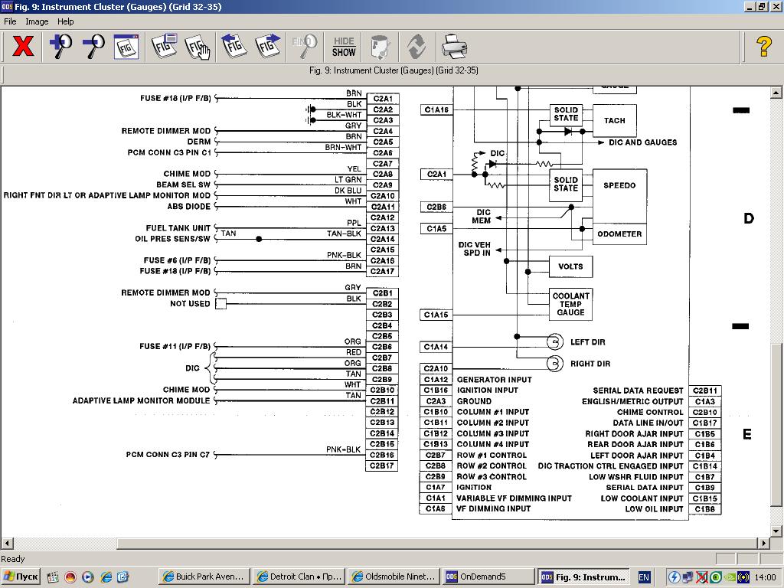Click the EN language indicator
The height and width of the screenshot is (588, 784).
point(644,577)
